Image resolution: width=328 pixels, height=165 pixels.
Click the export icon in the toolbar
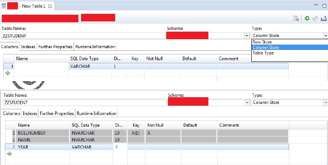(x=324, y=19)
